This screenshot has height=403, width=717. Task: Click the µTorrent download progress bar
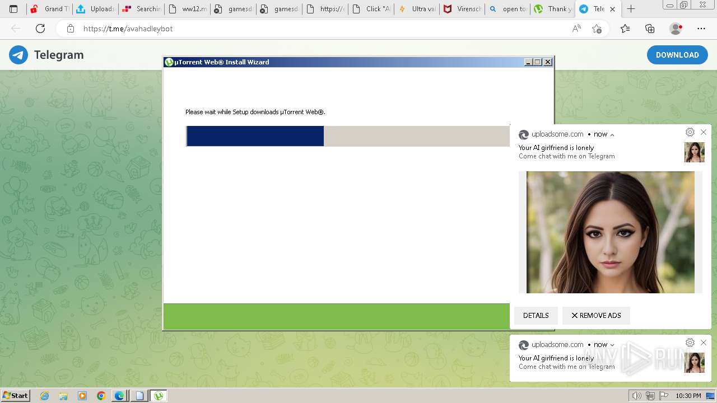(348, 136)
